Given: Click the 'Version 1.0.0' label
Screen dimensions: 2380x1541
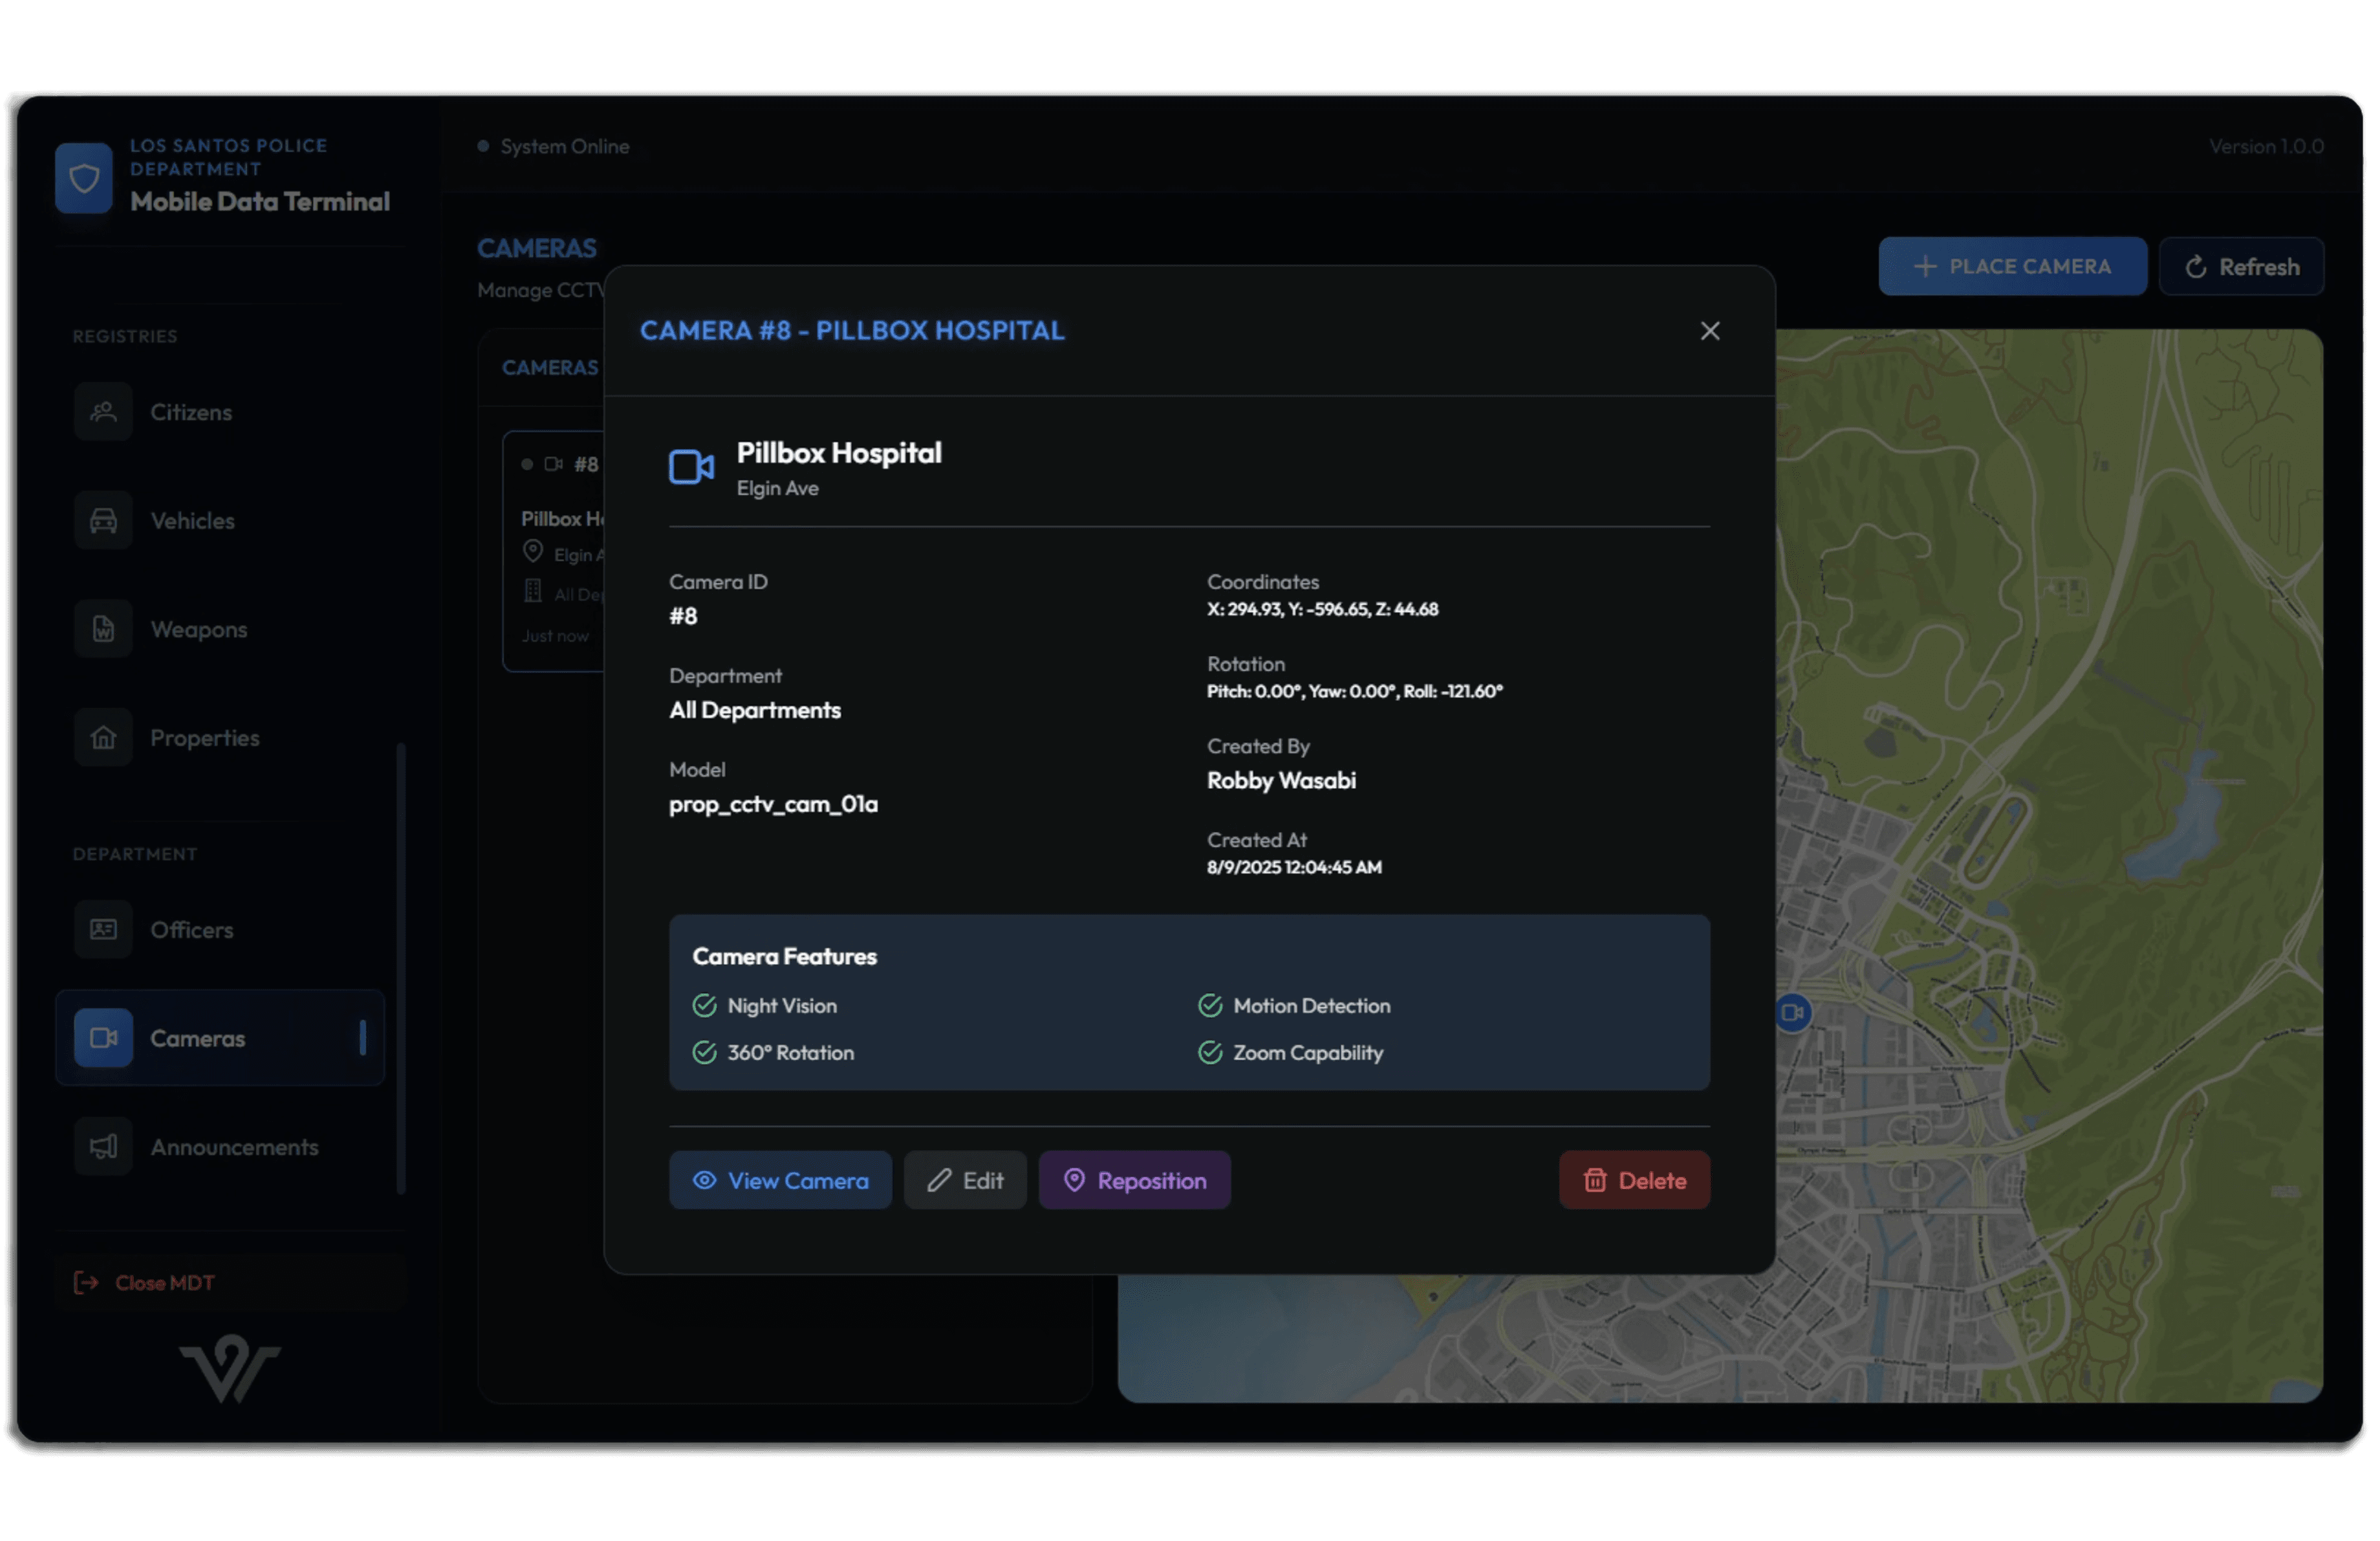Looking at the screenshot, I should click(2266, 147).
